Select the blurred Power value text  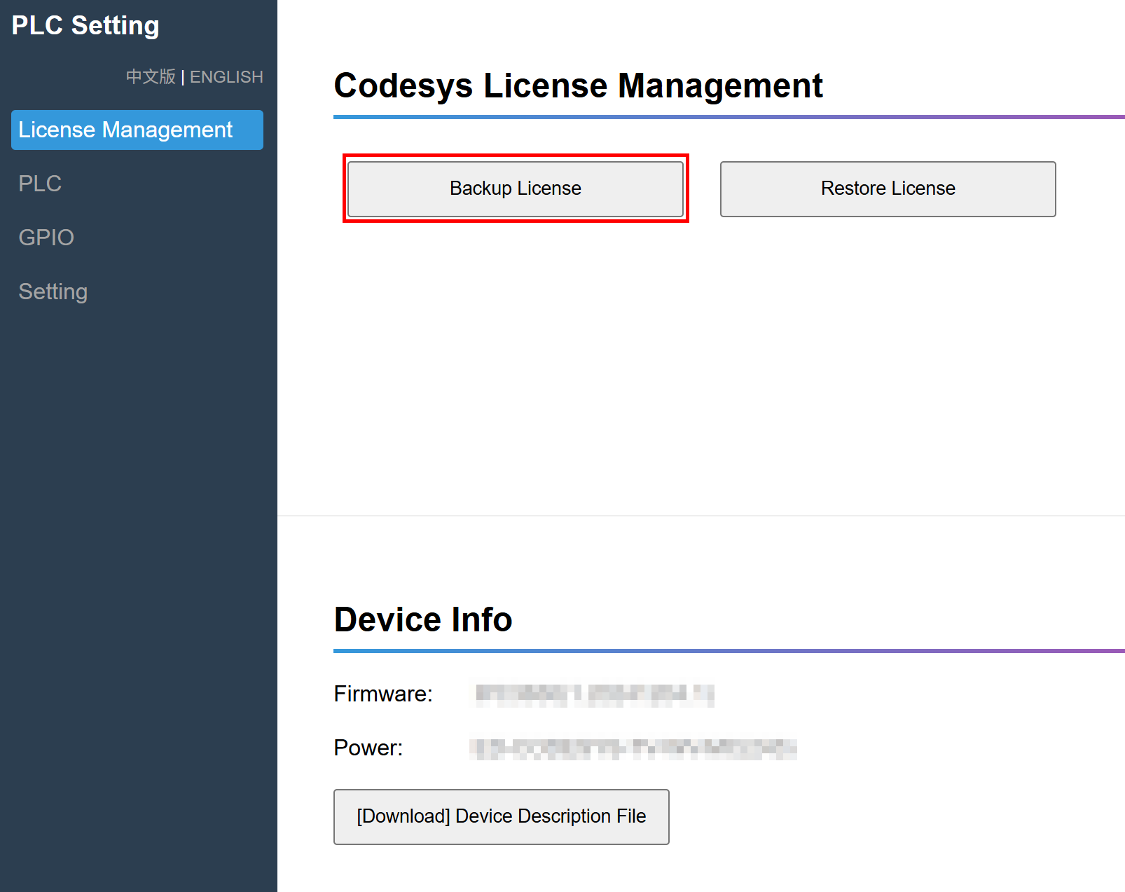coord(633,748)
